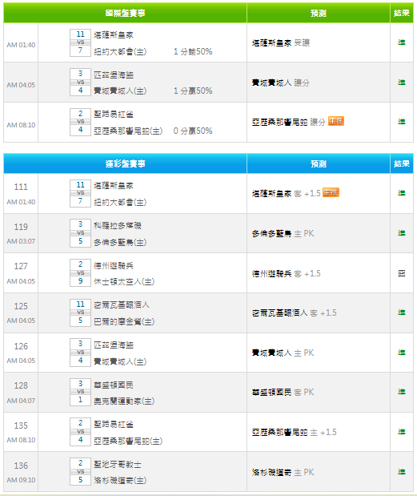Click the AM 09:10 time for game 136
417x496 pixels.
point(21,480)
